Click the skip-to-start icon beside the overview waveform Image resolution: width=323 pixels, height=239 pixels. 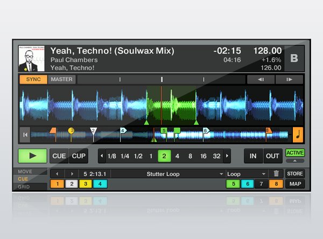(24, 135)
